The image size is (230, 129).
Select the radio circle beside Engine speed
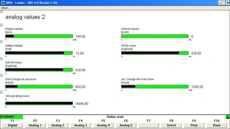pyautogui.click(x=1, y=25)
